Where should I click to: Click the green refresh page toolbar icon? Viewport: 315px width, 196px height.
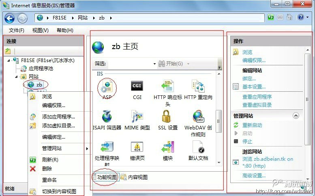tap(270, 17)
